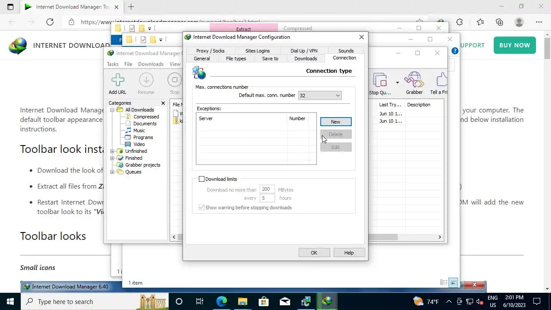The width and height of the screenshot is (551, 310).
Task: Switch to the Save to tab
Action: coord(270,59)
